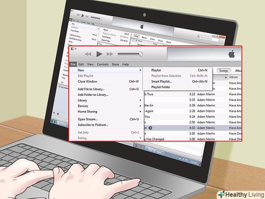
Task: Select the 3:24 'You' song row
Action: coord(193,117)
